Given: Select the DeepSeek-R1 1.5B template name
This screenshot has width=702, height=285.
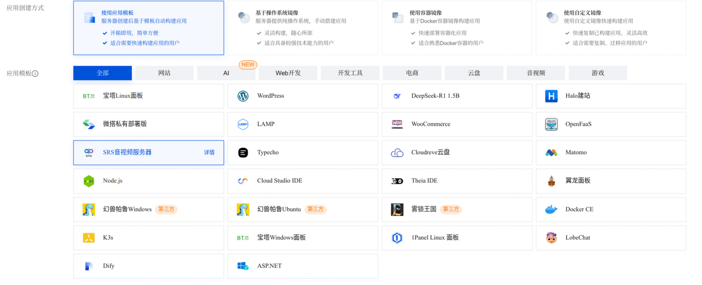Looking at the screenshot, I should [435, 96].
